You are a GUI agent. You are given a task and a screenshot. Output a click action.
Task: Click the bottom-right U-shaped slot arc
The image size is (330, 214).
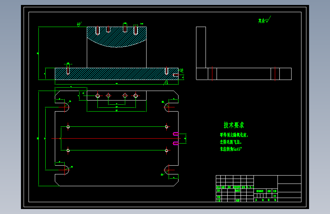167,170
